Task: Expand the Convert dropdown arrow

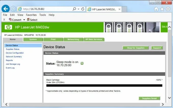Action: pos(24,20)
